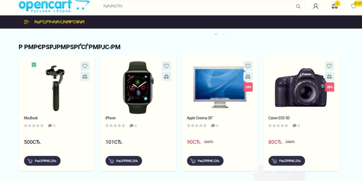Open the user account icon
This screenshot has height=181, width=362.
point(315,6)
